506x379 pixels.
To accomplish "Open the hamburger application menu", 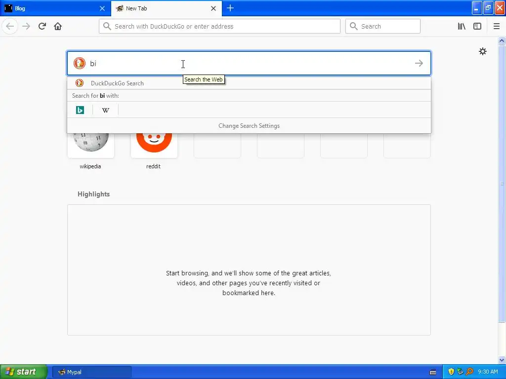I will point(497,26).
